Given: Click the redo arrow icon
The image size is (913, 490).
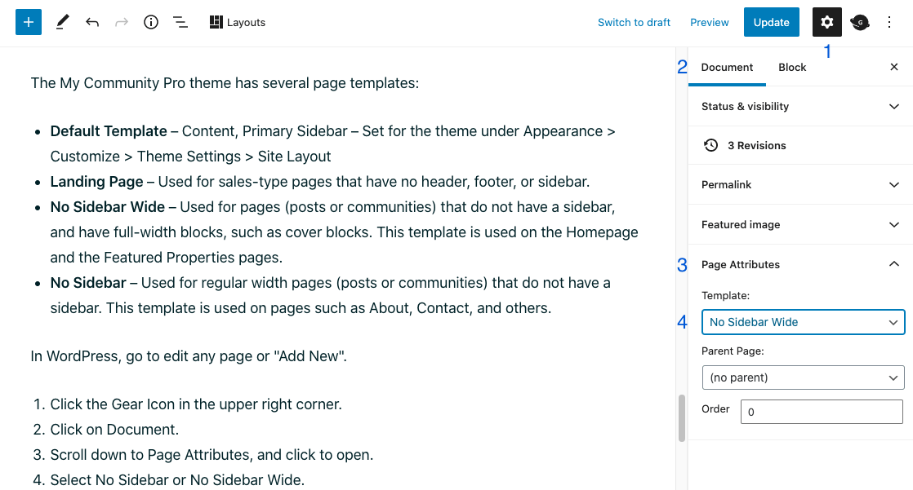Looking at the screenshot, I should [121, 22].
